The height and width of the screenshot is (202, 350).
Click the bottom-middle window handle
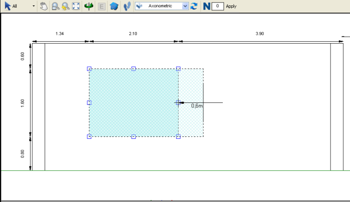(x=133, y=136)
